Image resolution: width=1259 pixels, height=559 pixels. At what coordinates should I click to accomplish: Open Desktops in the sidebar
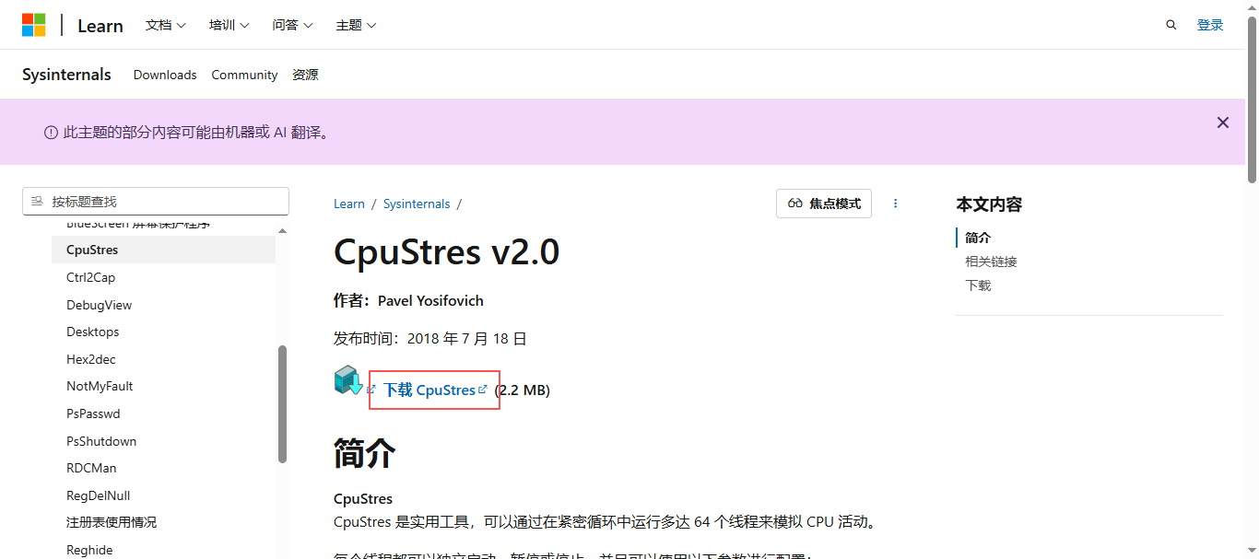pos(92,332)
